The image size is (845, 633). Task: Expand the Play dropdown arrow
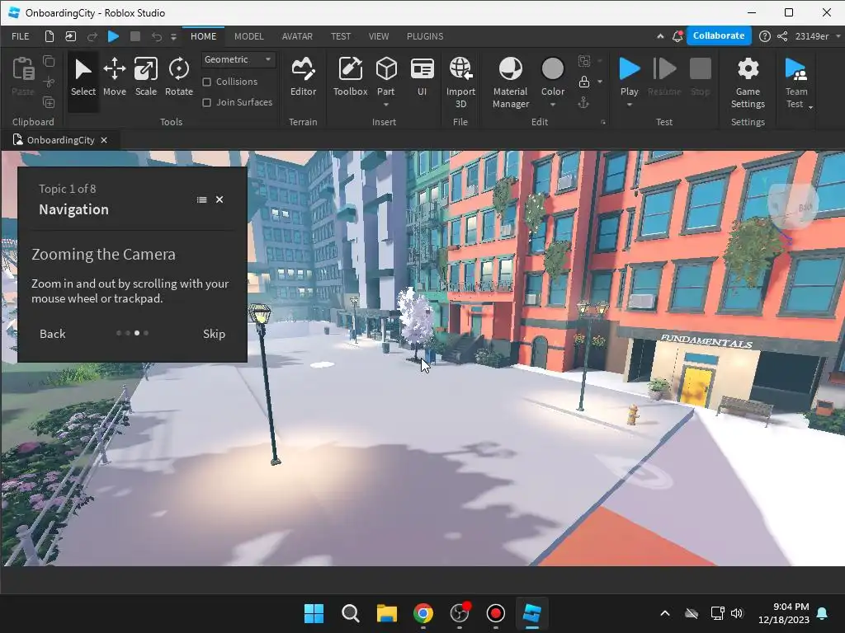629,105
